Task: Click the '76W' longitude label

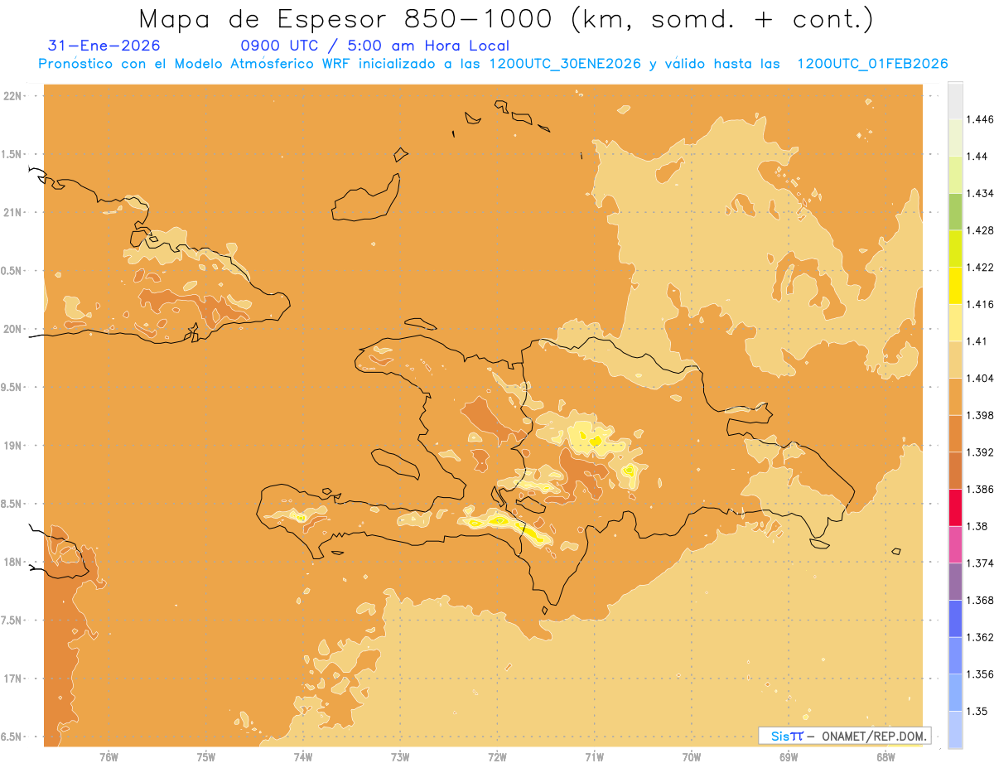Action: tap(109, 757)
